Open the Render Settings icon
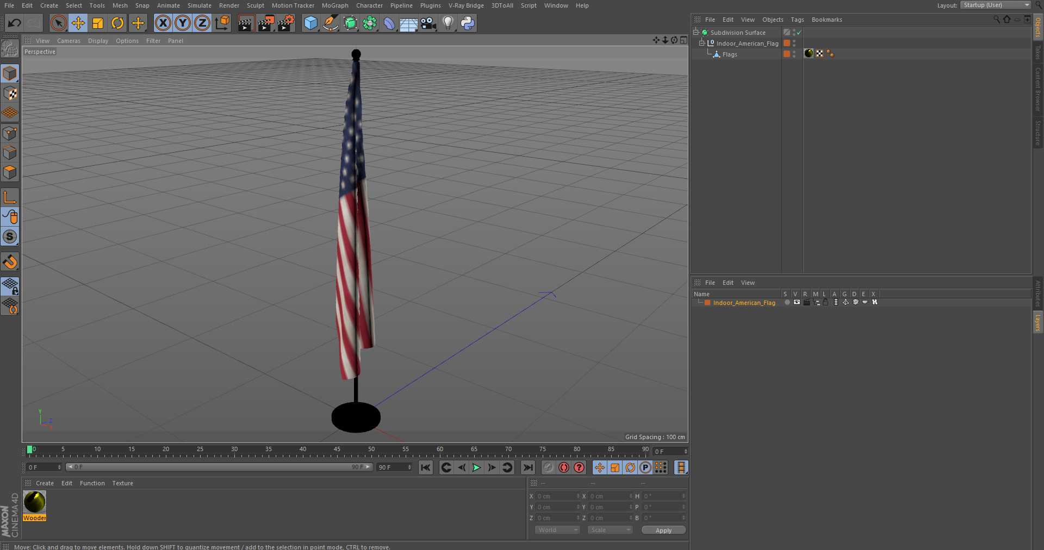 286,23
